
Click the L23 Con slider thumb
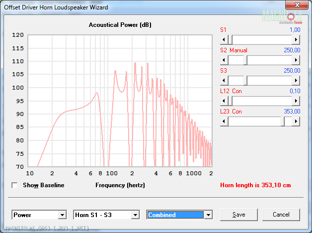(x=283, y=121)
